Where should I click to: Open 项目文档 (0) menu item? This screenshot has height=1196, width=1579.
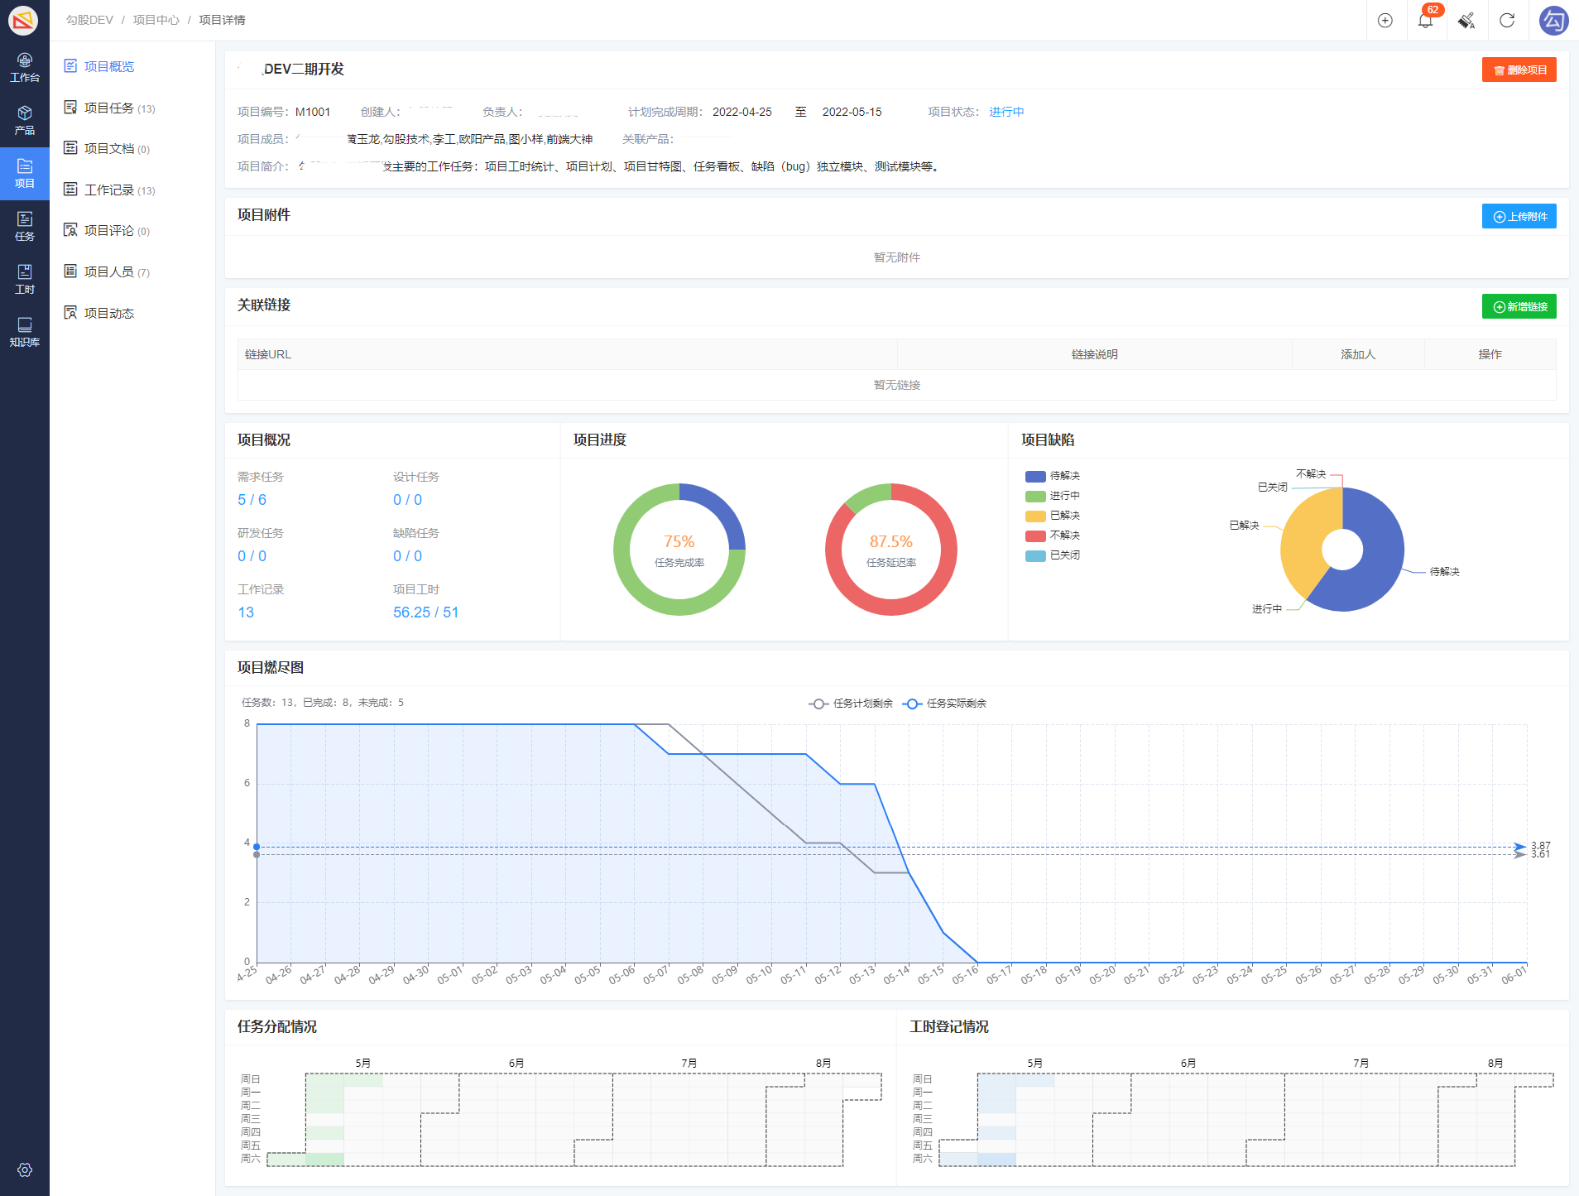pos(107,148)
